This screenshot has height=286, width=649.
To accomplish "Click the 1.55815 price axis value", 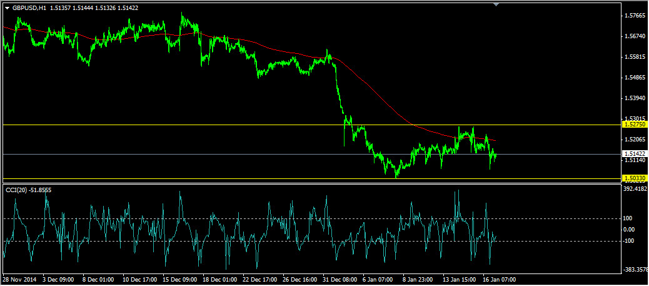I will [x=636, y=57].
